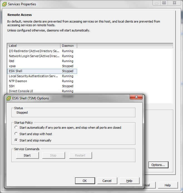Click the Running status of Direct Console UI
Viewport: 183px width, 193px height.
click(x=68, y=91)
